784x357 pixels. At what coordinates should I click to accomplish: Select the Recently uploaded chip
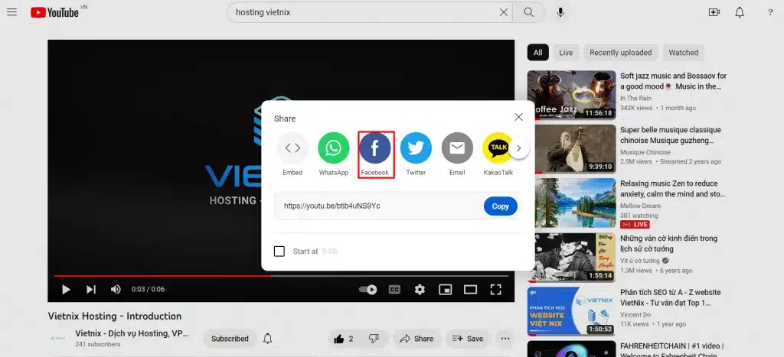click(x=620, y=53)
